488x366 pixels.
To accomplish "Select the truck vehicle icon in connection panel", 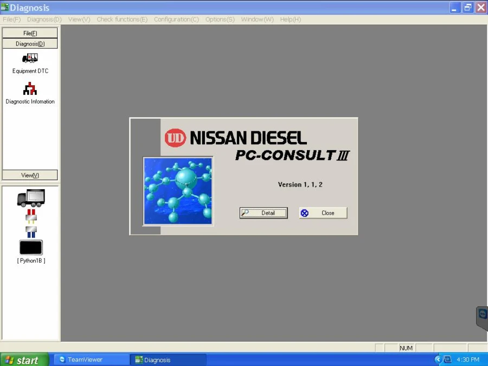I will tap(31, 197).
